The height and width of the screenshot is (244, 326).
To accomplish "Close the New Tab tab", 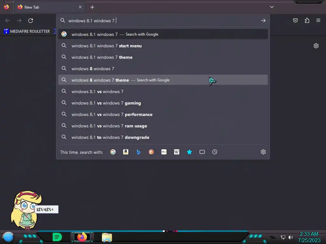I will [80, 7].
